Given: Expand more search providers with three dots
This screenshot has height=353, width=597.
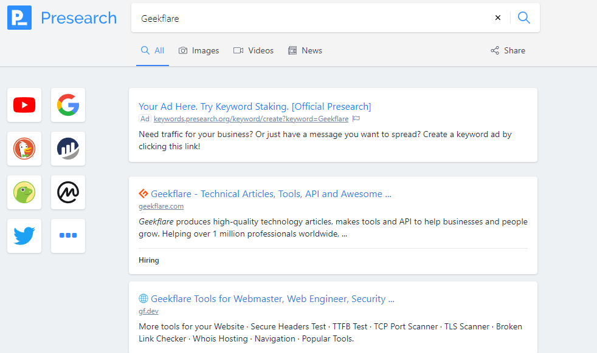Looking at the screenshot, I should click(x=68, y=236).
